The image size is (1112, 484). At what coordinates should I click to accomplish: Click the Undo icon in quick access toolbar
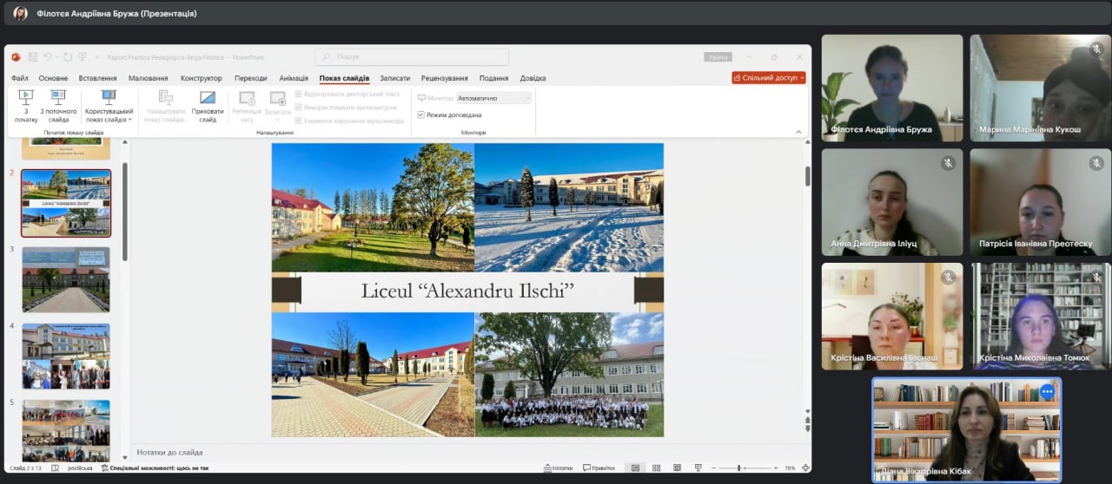coord(48,57)
